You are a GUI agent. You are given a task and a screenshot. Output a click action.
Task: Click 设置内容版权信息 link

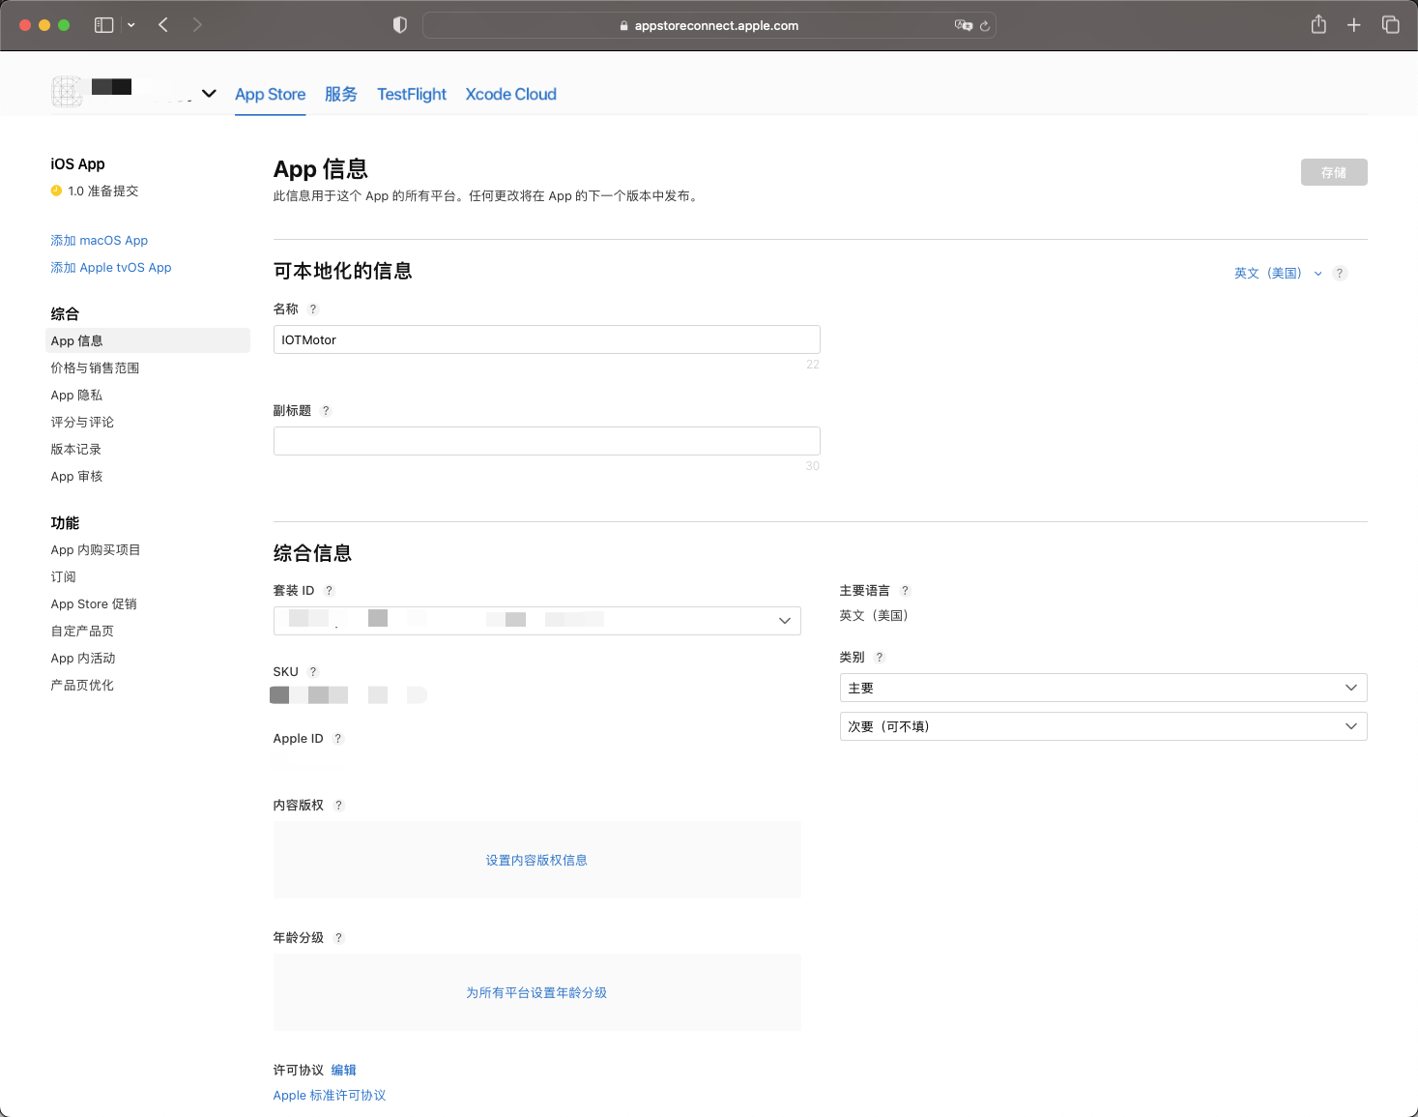[536, 861]
